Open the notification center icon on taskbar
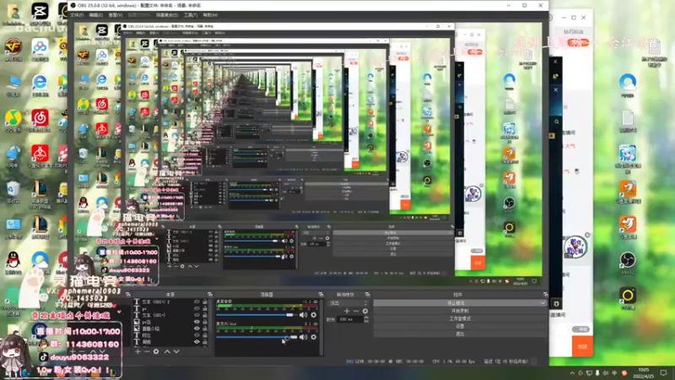The image size is (675, 380). [663, 373]
